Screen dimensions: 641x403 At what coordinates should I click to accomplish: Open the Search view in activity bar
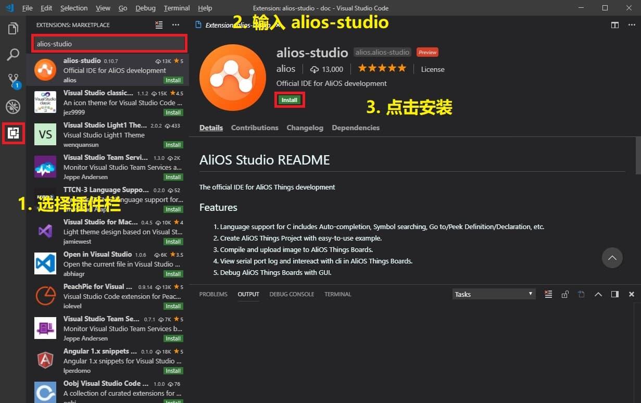pyautogui.click(x=13, y=55)
